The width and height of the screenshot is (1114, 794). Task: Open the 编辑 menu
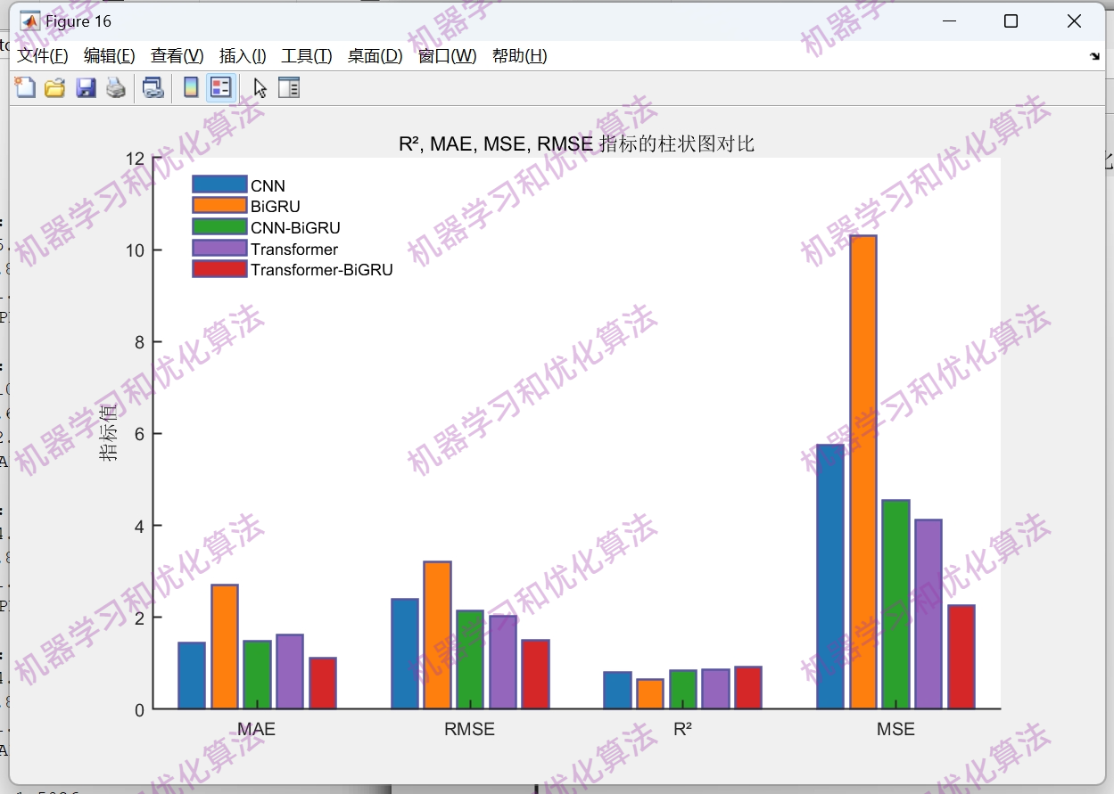pos(109,55)
